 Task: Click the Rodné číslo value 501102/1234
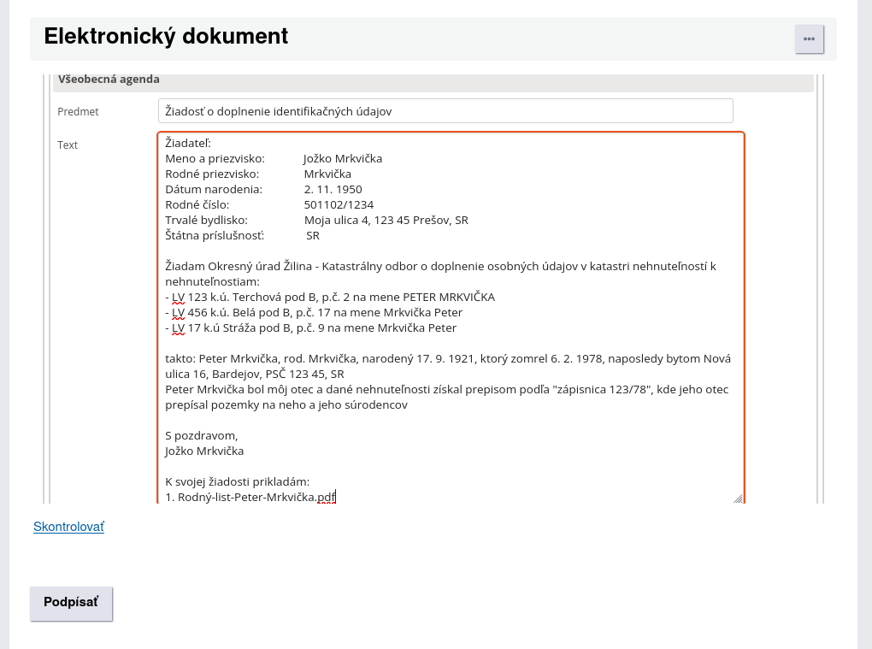pyautogui.click(x=339, y=205)
